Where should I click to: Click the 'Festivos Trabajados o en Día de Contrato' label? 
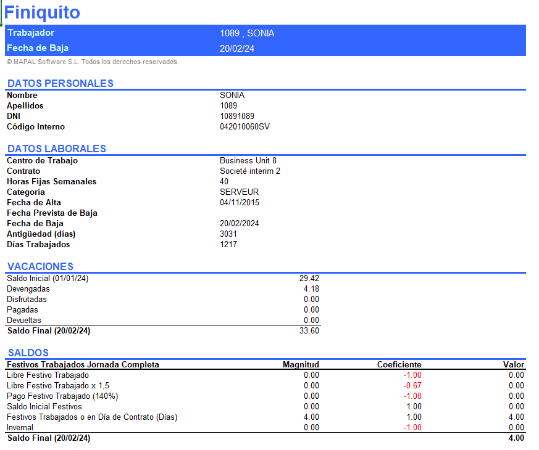pos(92,417)
